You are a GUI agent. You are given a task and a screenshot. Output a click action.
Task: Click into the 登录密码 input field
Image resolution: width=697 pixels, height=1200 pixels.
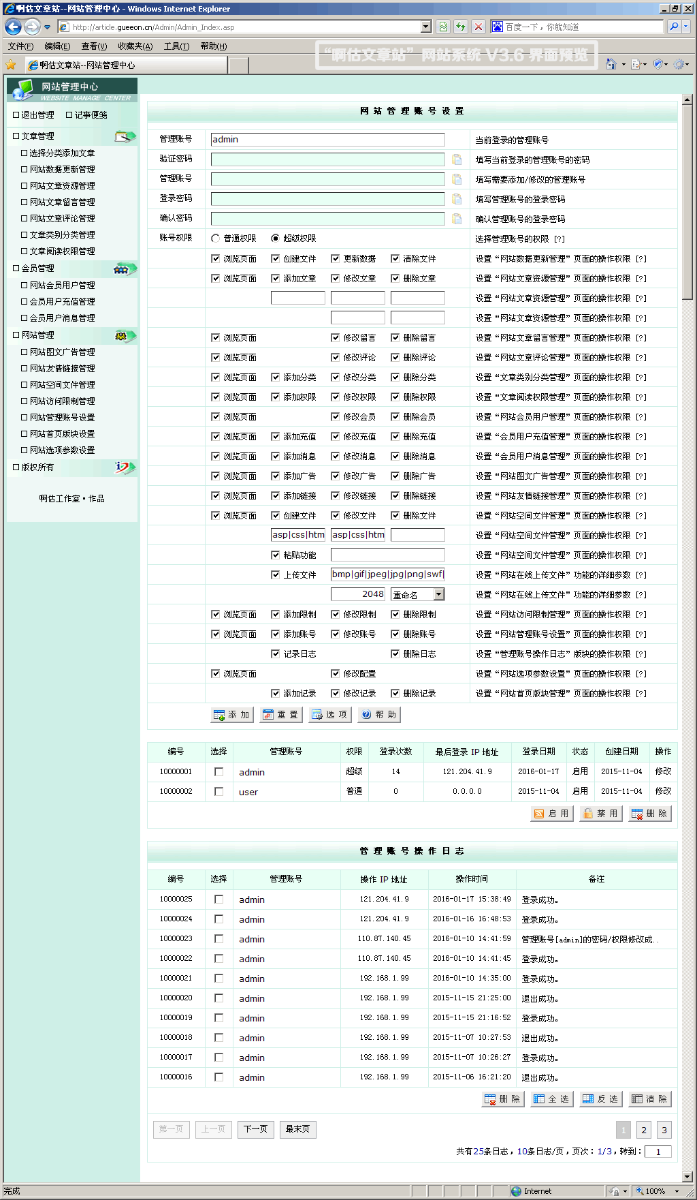(327, 199)
